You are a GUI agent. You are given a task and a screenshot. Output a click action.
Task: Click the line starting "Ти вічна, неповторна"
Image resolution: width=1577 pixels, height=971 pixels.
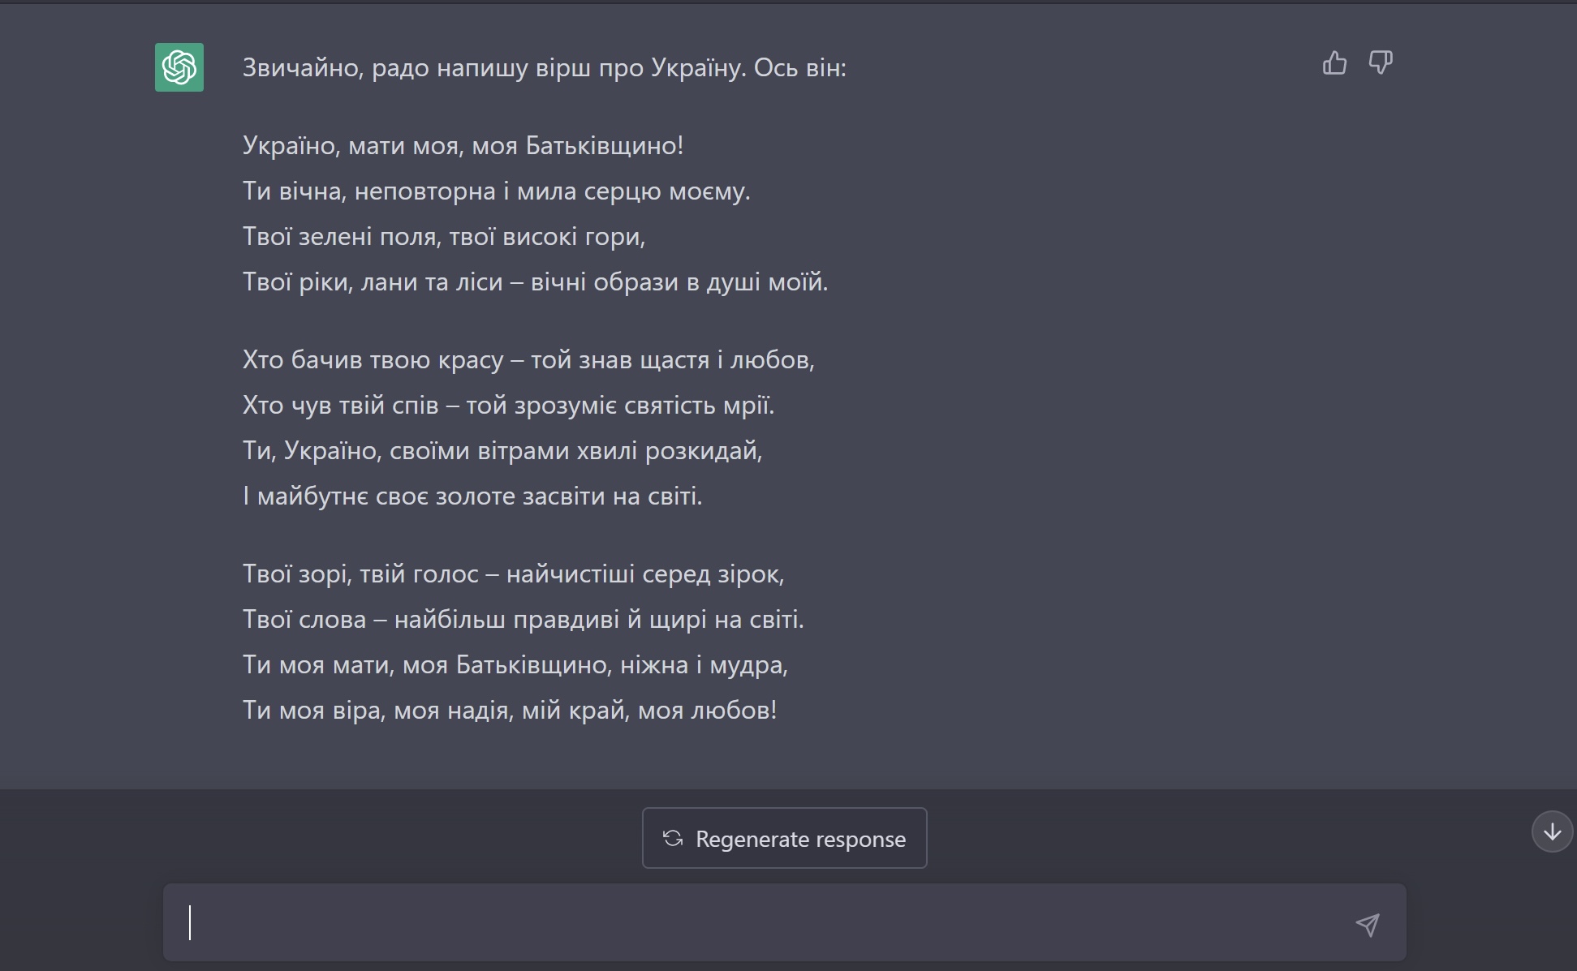pos(496,191)
